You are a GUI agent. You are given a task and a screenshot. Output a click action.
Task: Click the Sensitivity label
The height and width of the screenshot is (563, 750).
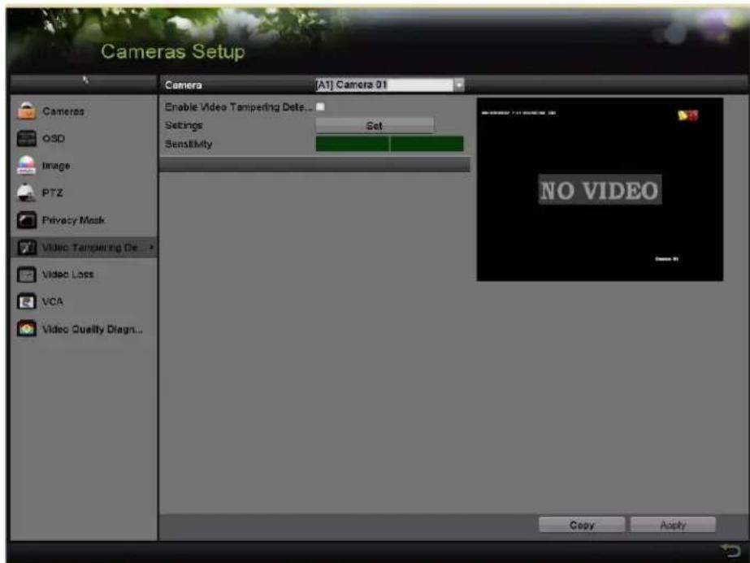pyautogui.click(x=189, y=144)
